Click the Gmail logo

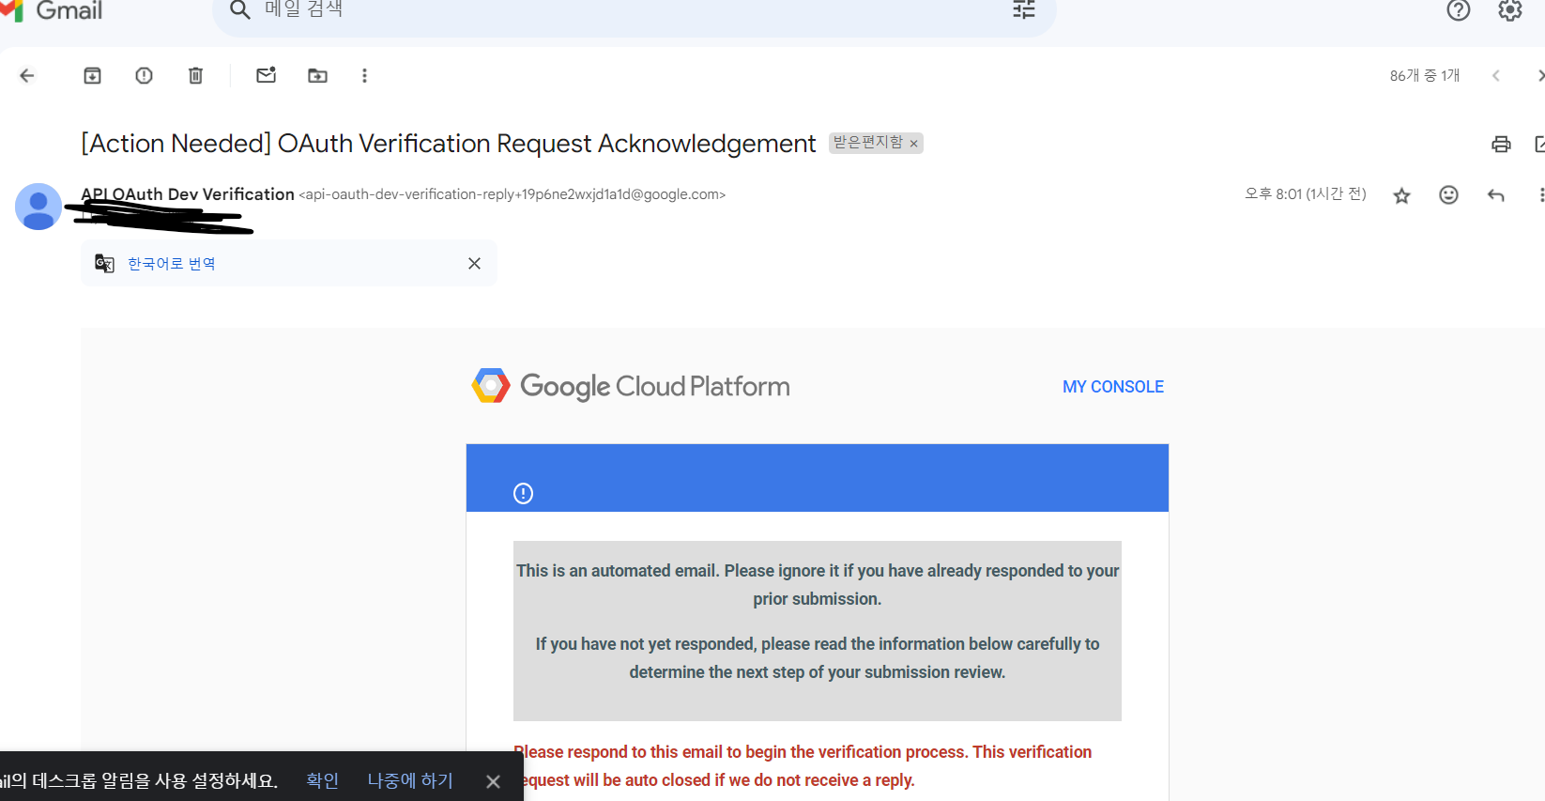pyautogui.click(x=52, y=10)
